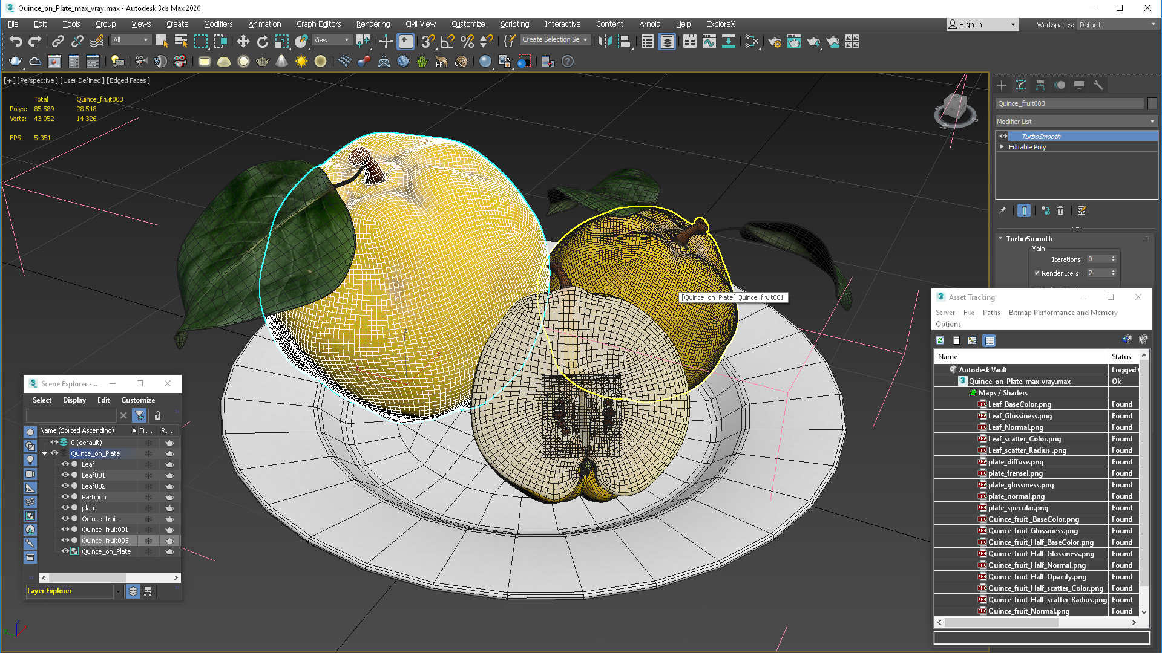Screen dimensions: 1162x653
Task: Click Scene Explorer horizontal scrollbar
Action: pyautogui.click(x=110, y=577)
